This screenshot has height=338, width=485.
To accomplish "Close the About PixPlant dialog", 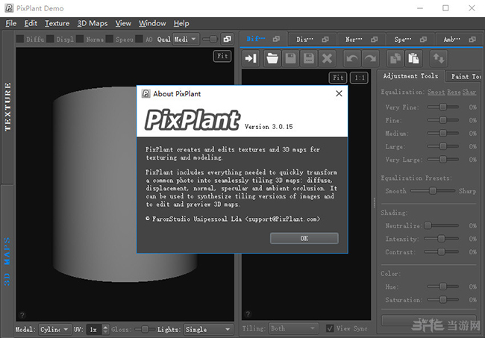I will [339, 93].
